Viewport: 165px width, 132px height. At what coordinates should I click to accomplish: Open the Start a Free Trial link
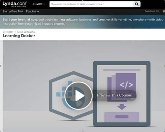13,11
